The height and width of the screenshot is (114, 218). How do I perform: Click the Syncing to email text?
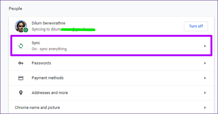tap(63, 30)
